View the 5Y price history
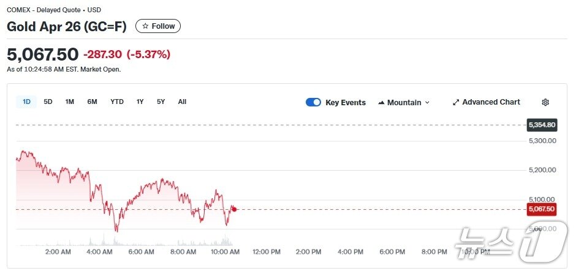Viewport: 576px width, 271px height. click(161, 102)
